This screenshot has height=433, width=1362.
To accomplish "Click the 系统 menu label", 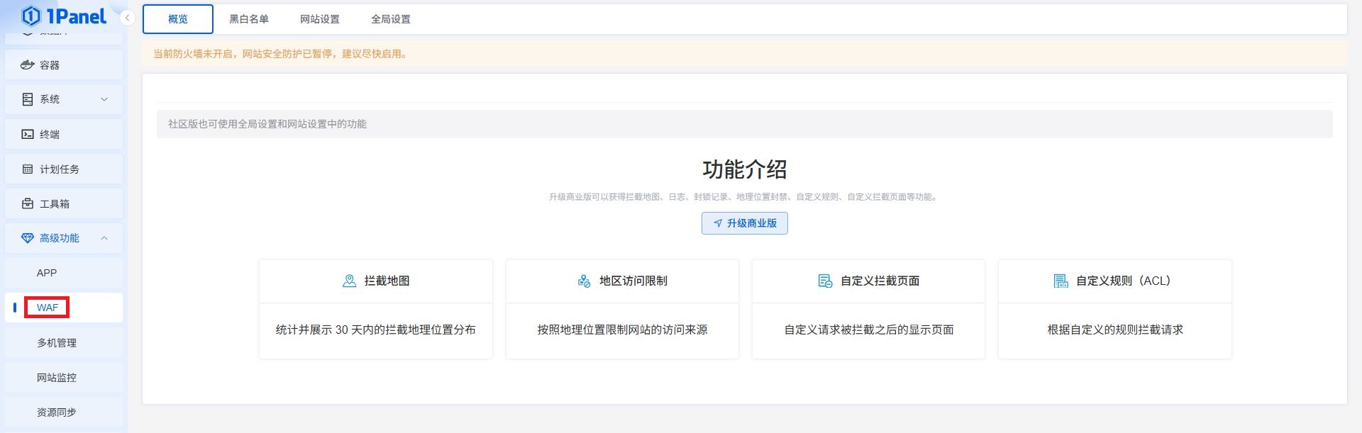I will 50,99.
